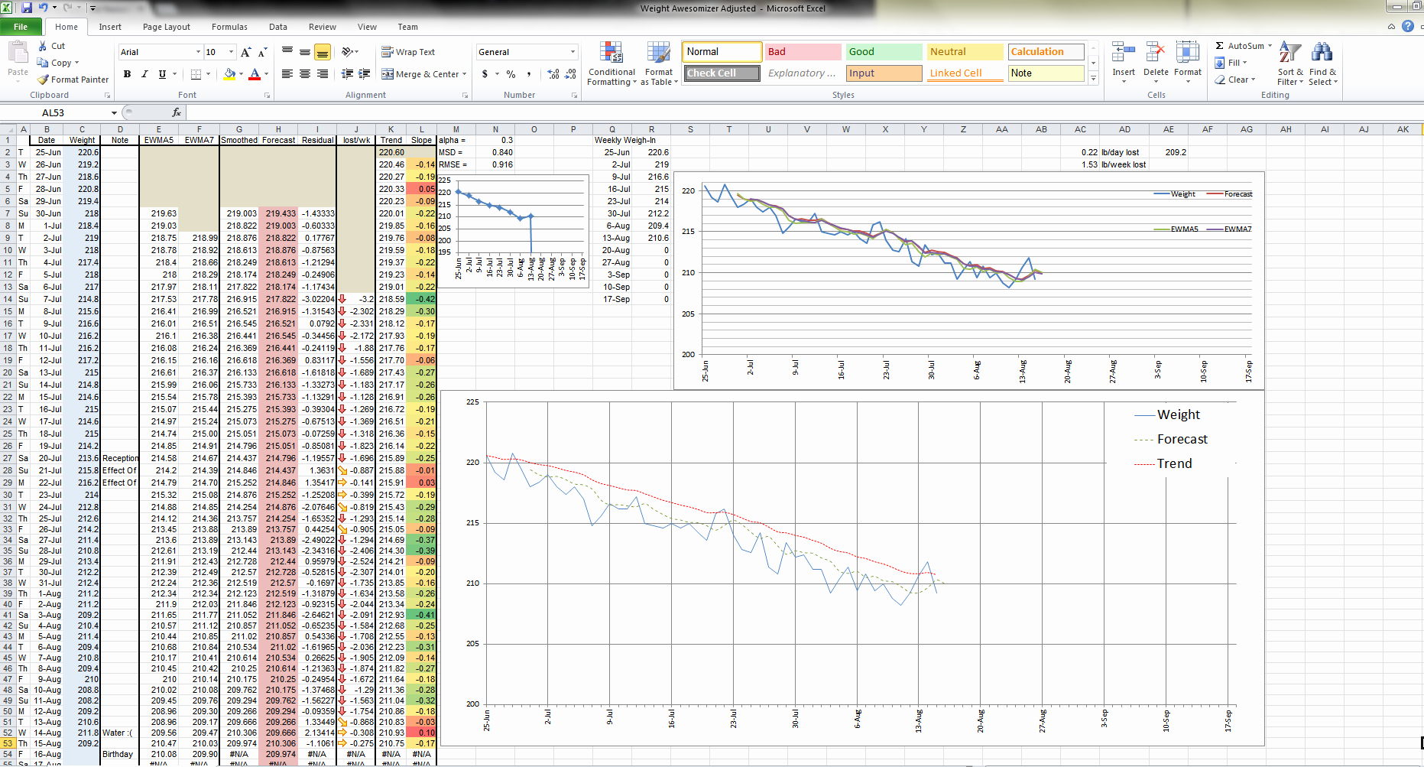1424x767 pixels.
Task: Click the Cut scissors icon
Action: click(43, 46)
